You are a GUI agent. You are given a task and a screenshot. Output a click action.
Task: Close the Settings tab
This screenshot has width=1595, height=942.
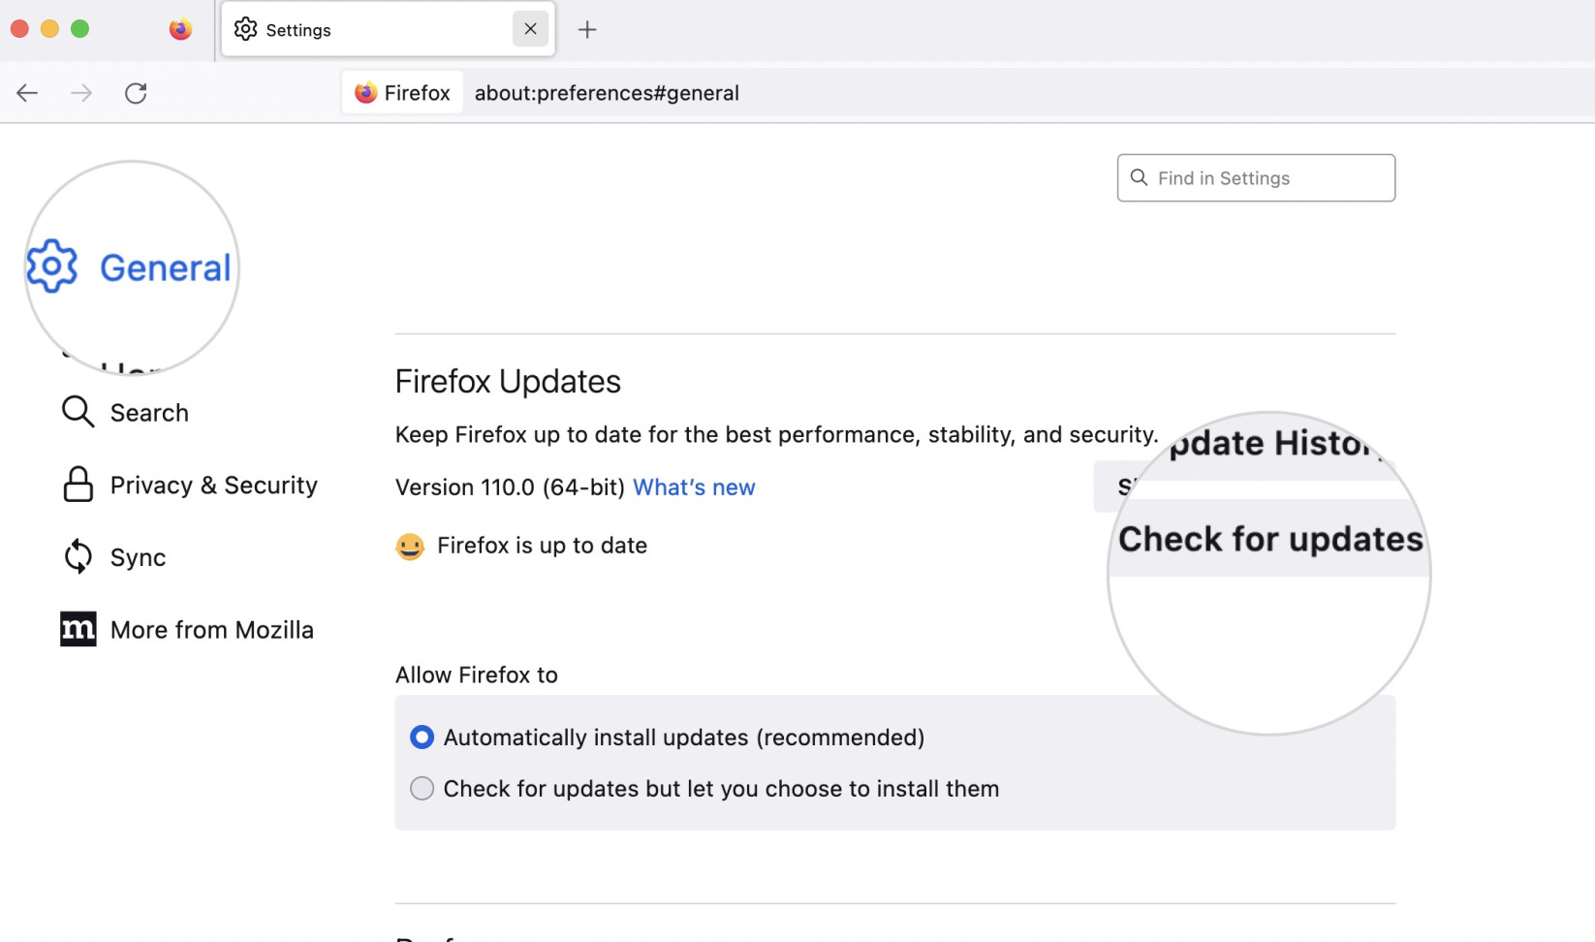tap(530, 29)
